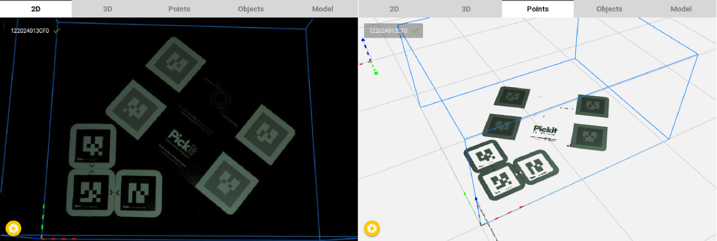717x241 pixels.
Task: Switch right viewer to the Objects tab
Action: 609,8
